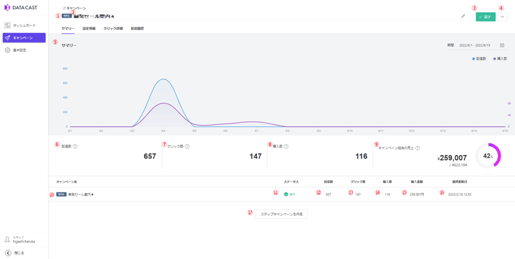Click the paper plane campaign icon in sidebar

point(7,38)
